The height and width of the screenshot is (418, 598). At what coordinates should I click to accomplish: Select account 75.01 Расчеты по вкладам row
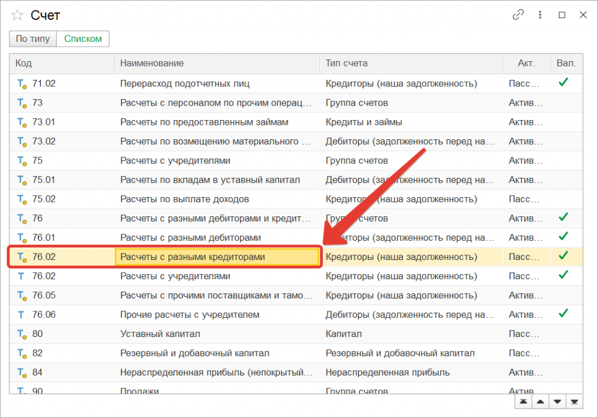[x=210, y=180]
